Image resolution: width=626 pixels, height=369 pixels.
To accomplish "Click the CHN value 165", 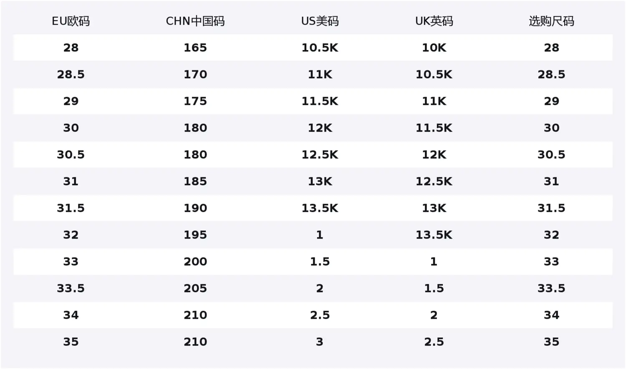I will (195, 48).
